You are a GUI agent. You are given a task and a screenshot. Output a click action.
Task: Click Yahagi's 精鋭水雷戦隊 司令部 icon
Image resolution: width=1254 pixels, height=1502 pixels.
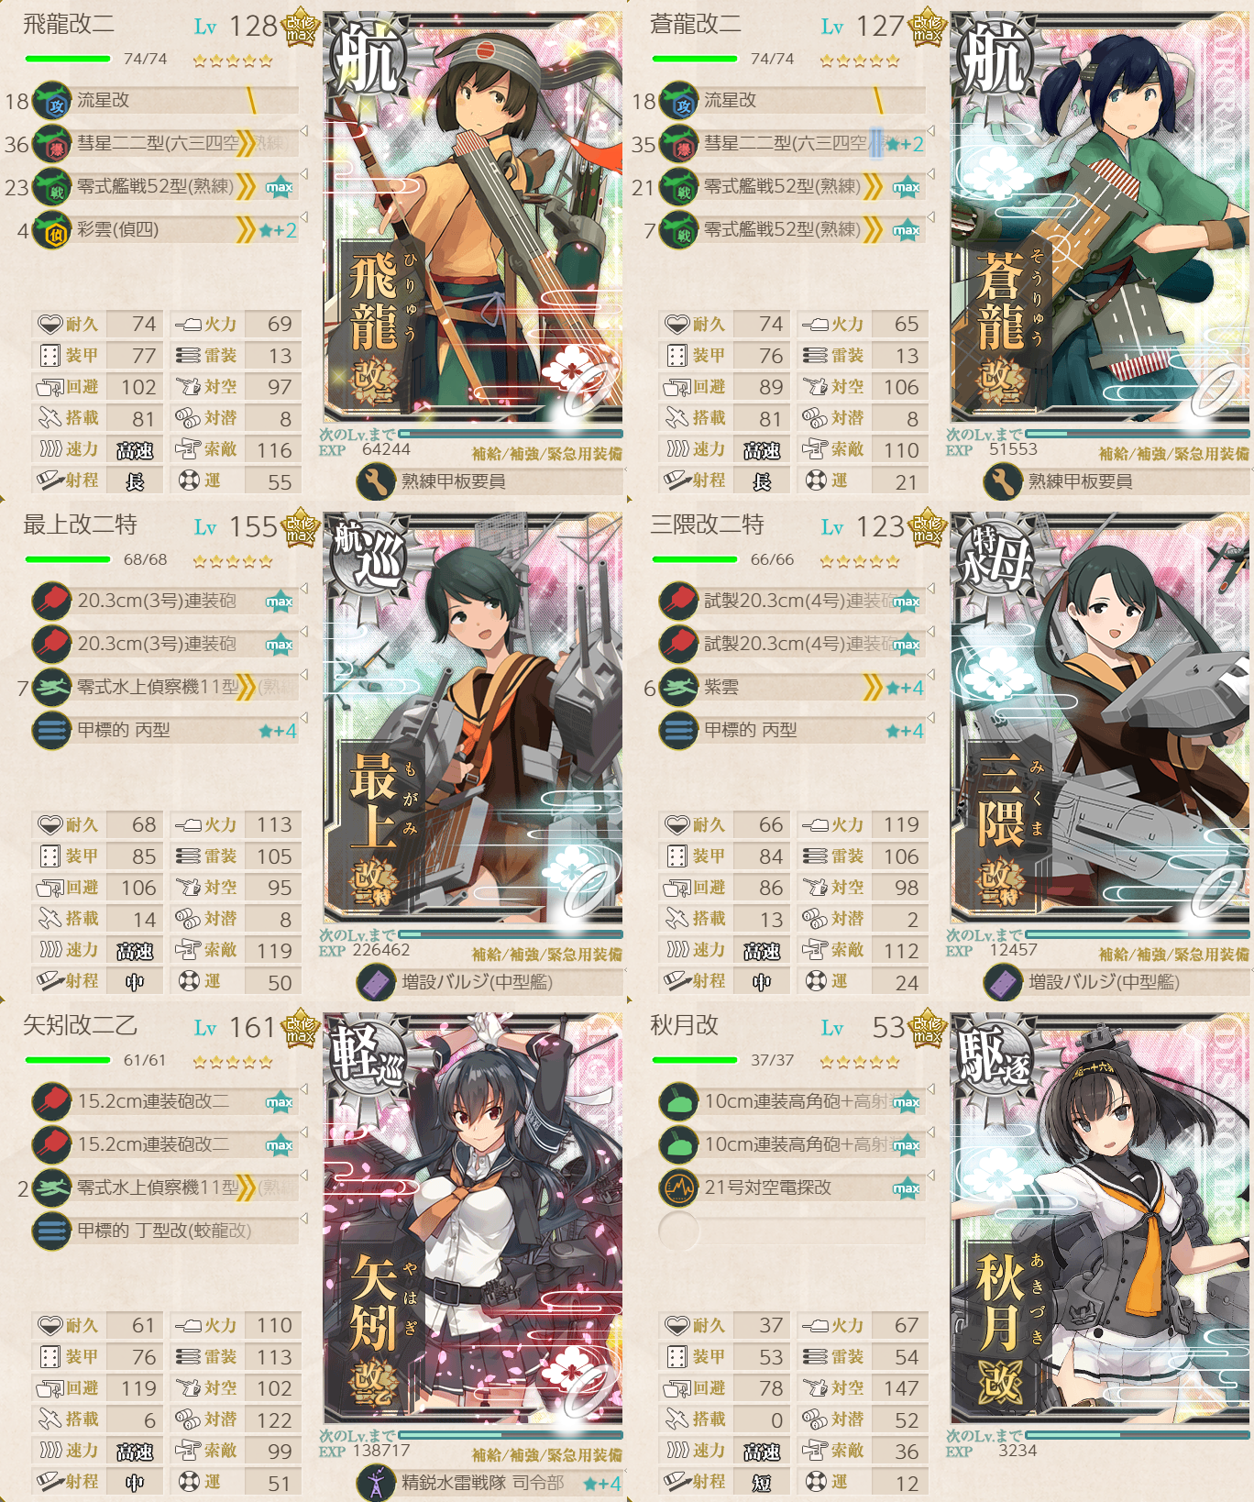(376, 1483)
